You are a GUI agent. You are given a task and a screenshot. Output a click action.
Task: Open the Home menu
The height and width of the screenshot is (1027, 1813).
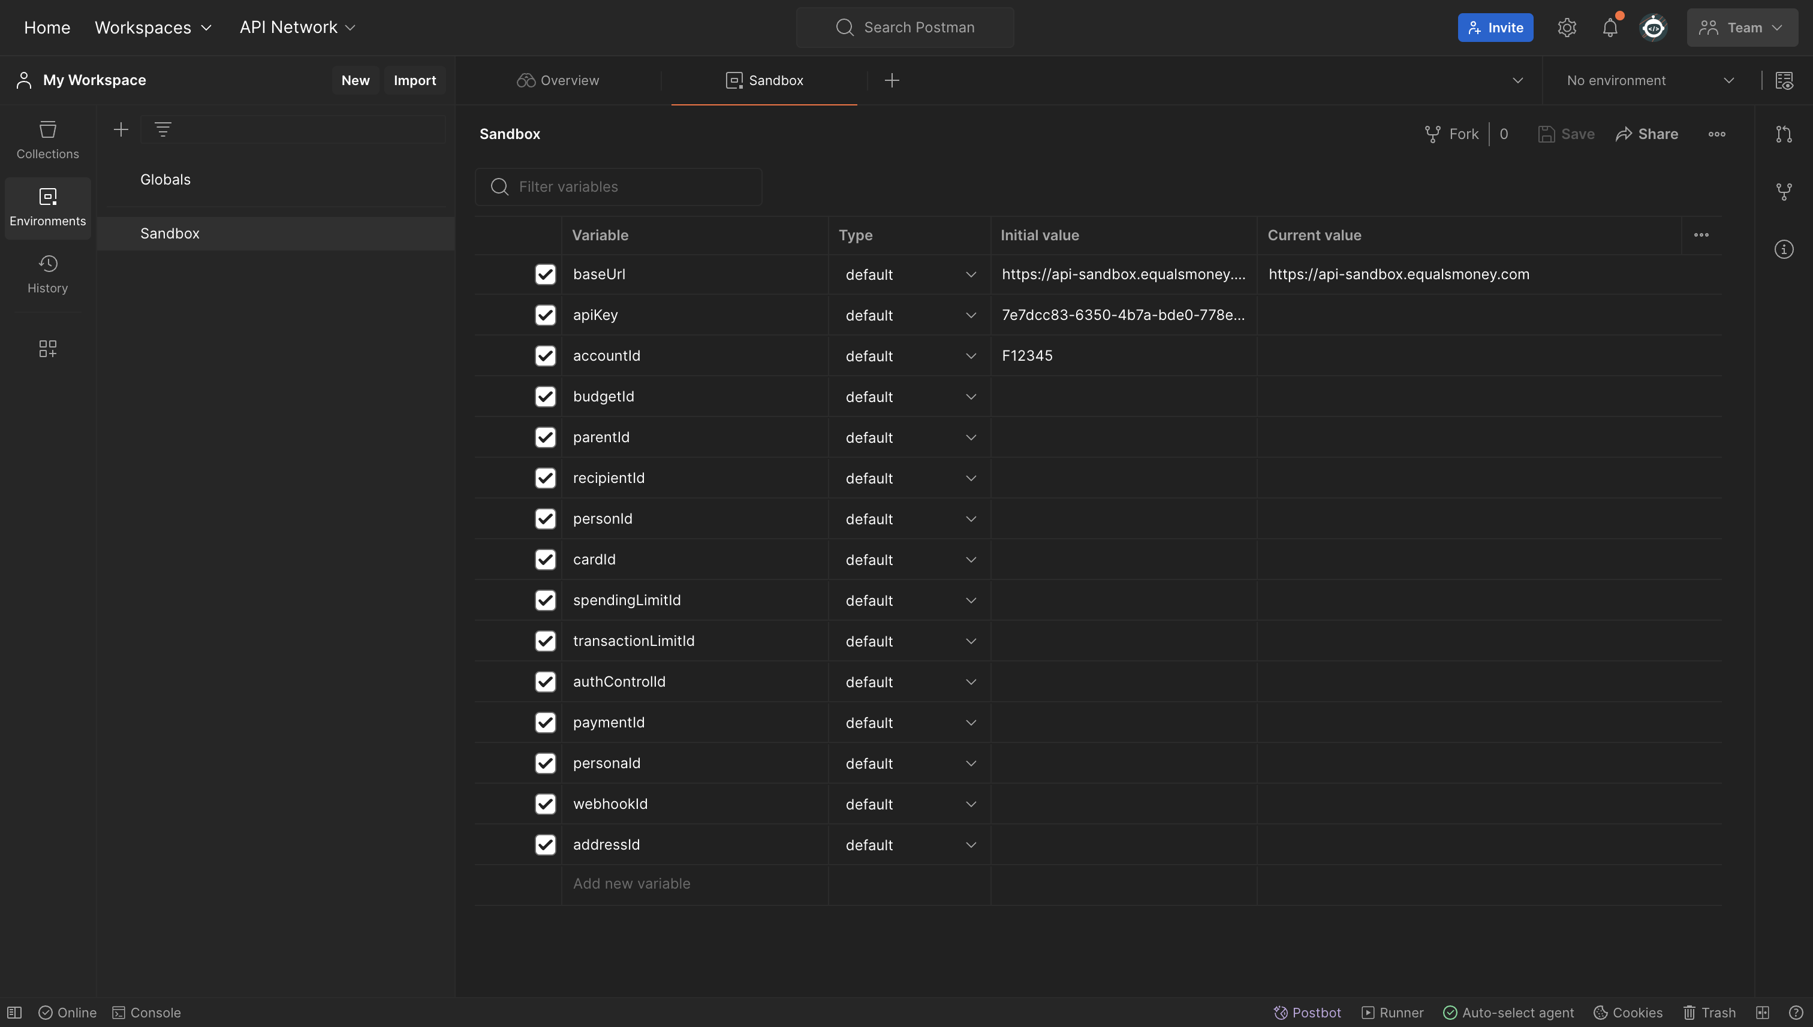[47, 28]
